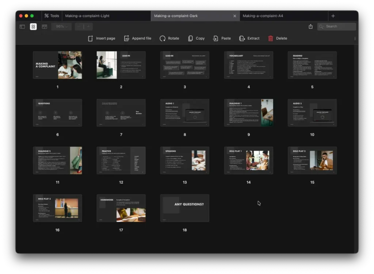Click the red Delete trash icon
This screenshot has height=274, width=374.
pyautogui.click(x=270, y=38)
